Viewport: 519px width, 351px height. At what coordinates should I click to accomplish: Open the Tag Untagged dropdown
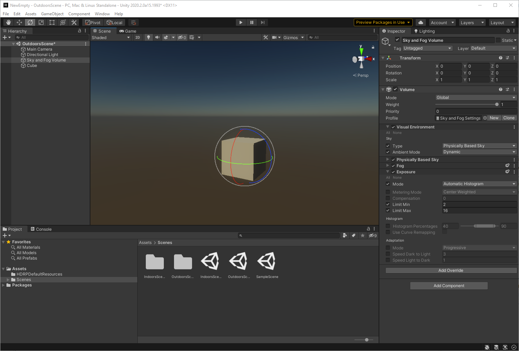428,48
